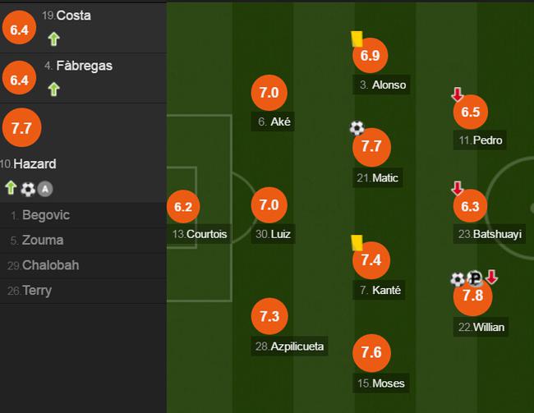534x413 pixels.
Task: Click Hazard's goal ball icon in bench list
Action: click(x=28, y=189)
